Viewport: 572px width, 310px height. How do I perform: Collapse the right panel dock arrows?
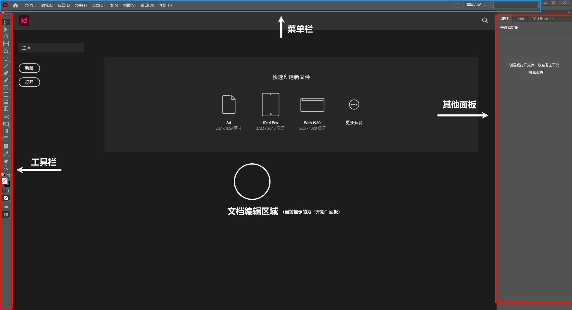(x=569, y=13)
